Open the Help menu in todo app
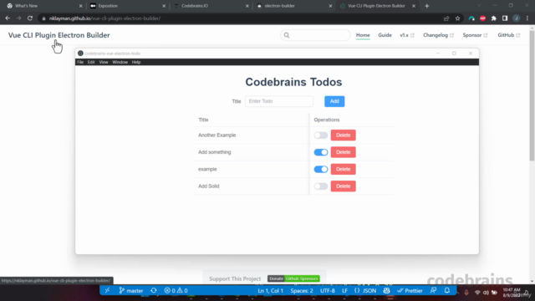Screen dimensions: 535x301 coord(136,62)
